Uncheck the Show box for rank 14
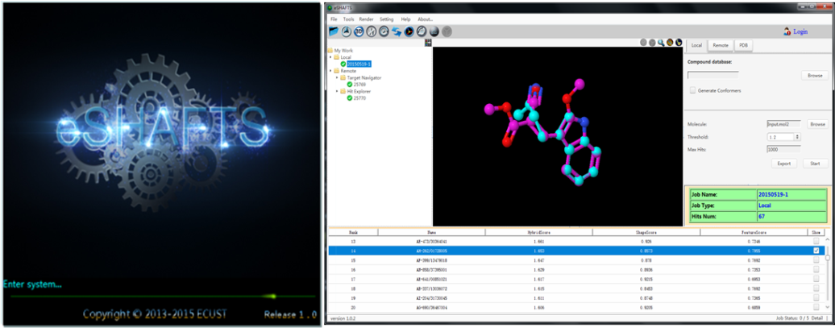 (816, 251)
